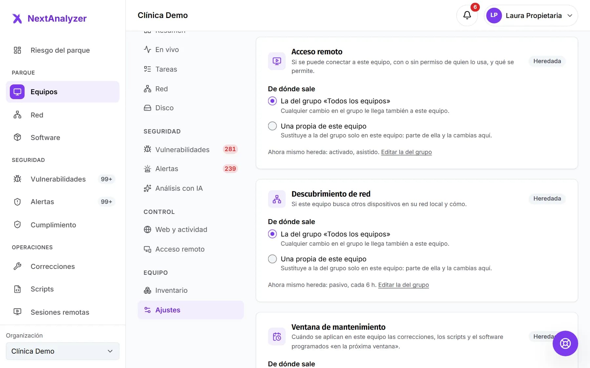Click the Tareas checklist icon
Viewport: 590px width, 368px height.
[x=147, y=69]
